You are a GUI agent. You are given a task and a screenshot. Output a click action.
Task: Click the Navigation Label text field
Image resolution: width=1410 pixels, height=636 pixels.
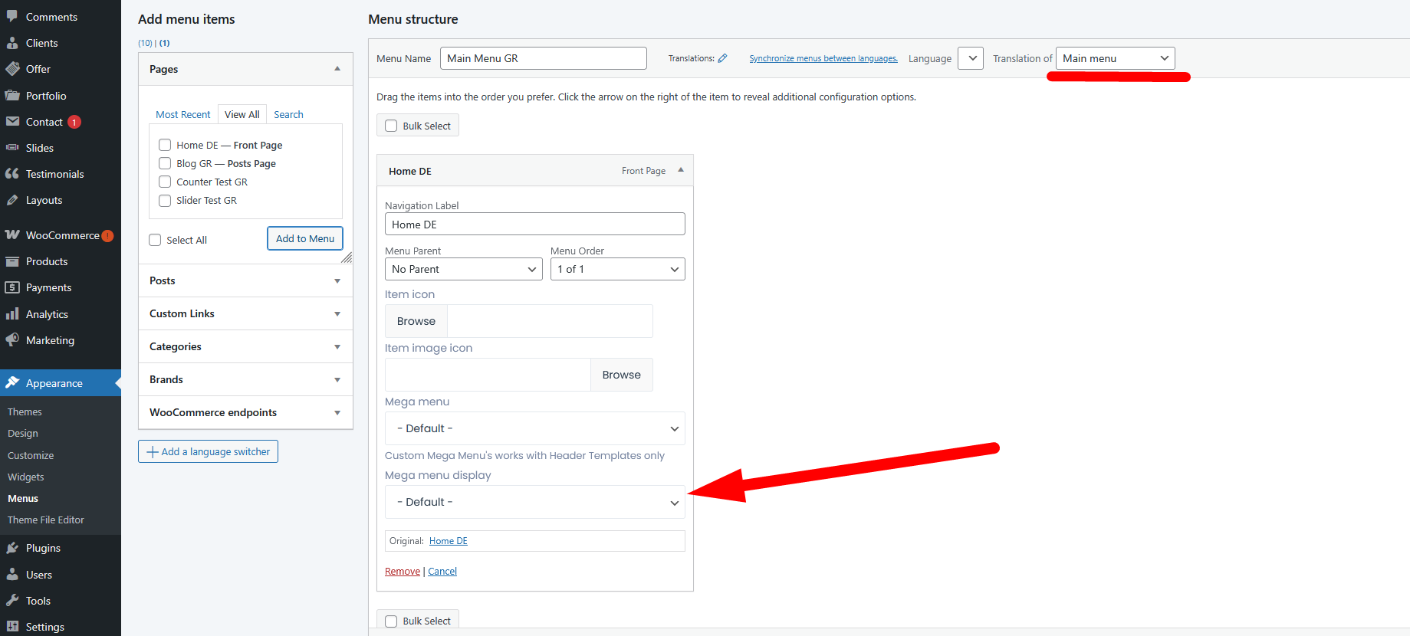point(534,225)
